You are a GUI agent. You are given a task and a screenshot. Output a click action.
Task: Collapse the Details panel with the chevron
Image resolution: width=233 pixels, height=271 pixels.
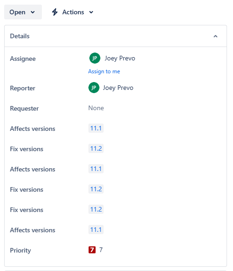coord(216,36)
